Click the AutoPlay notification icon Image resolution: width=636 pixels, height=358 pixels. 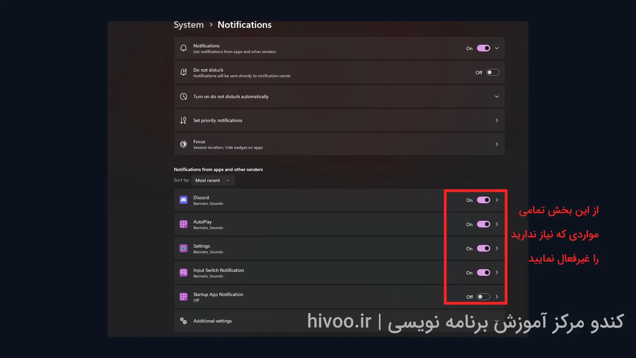pyautogui.click(x=183, y=224)
